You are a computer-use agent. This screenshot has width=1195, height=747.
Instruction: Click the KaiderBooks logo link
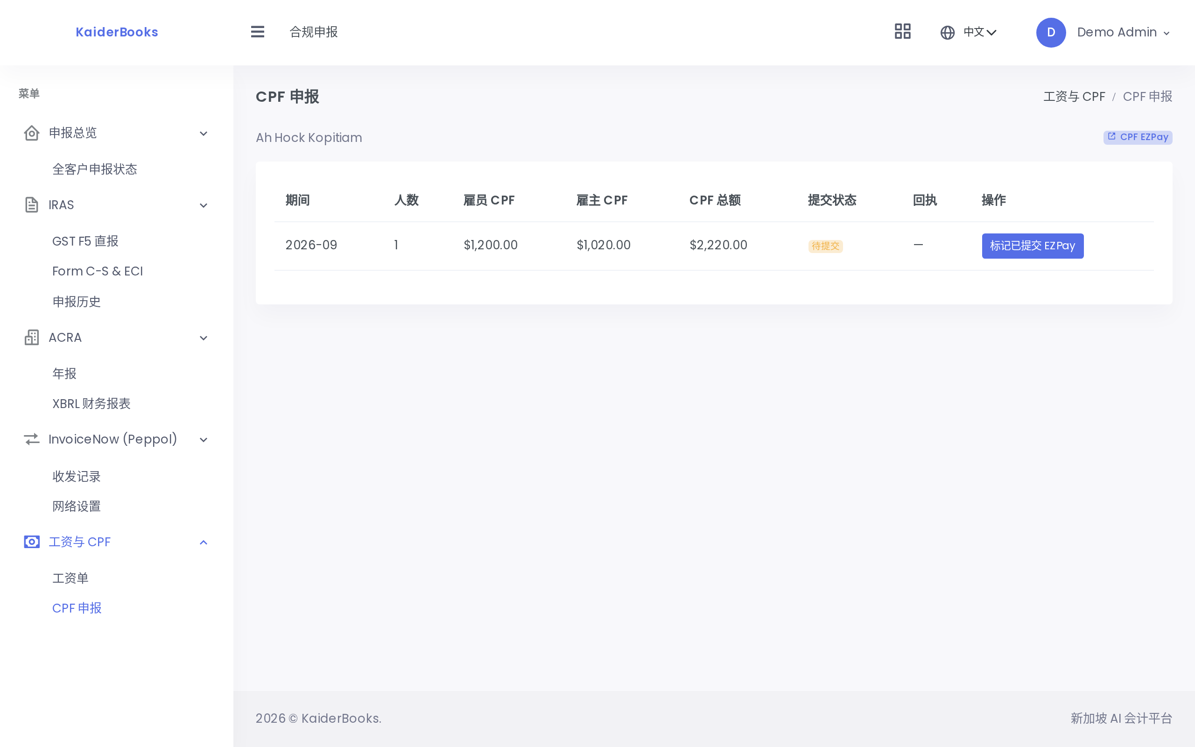[117, 32]
